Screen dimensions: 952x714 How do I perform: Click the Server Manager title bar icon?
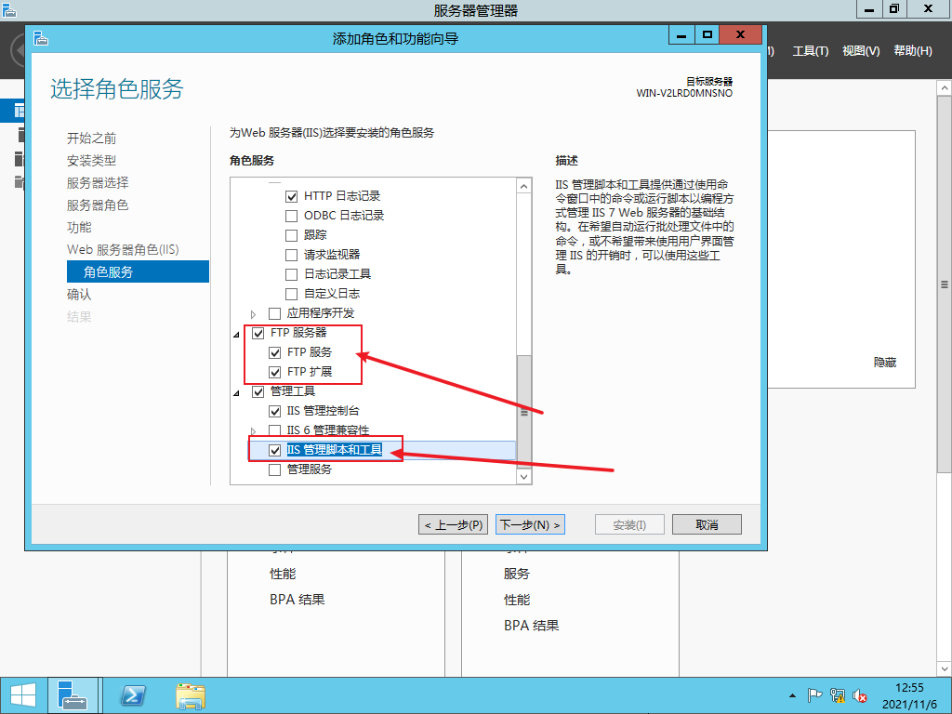9,9
